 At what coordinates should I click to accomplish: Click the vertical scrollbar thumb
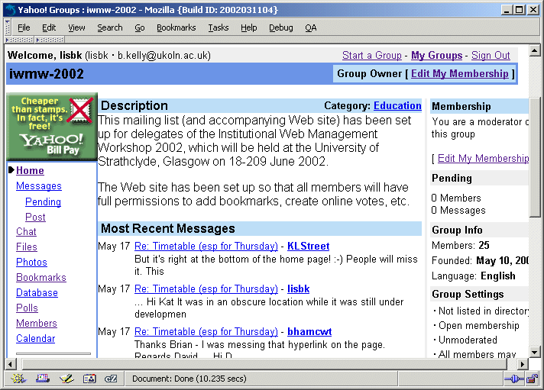535,158
